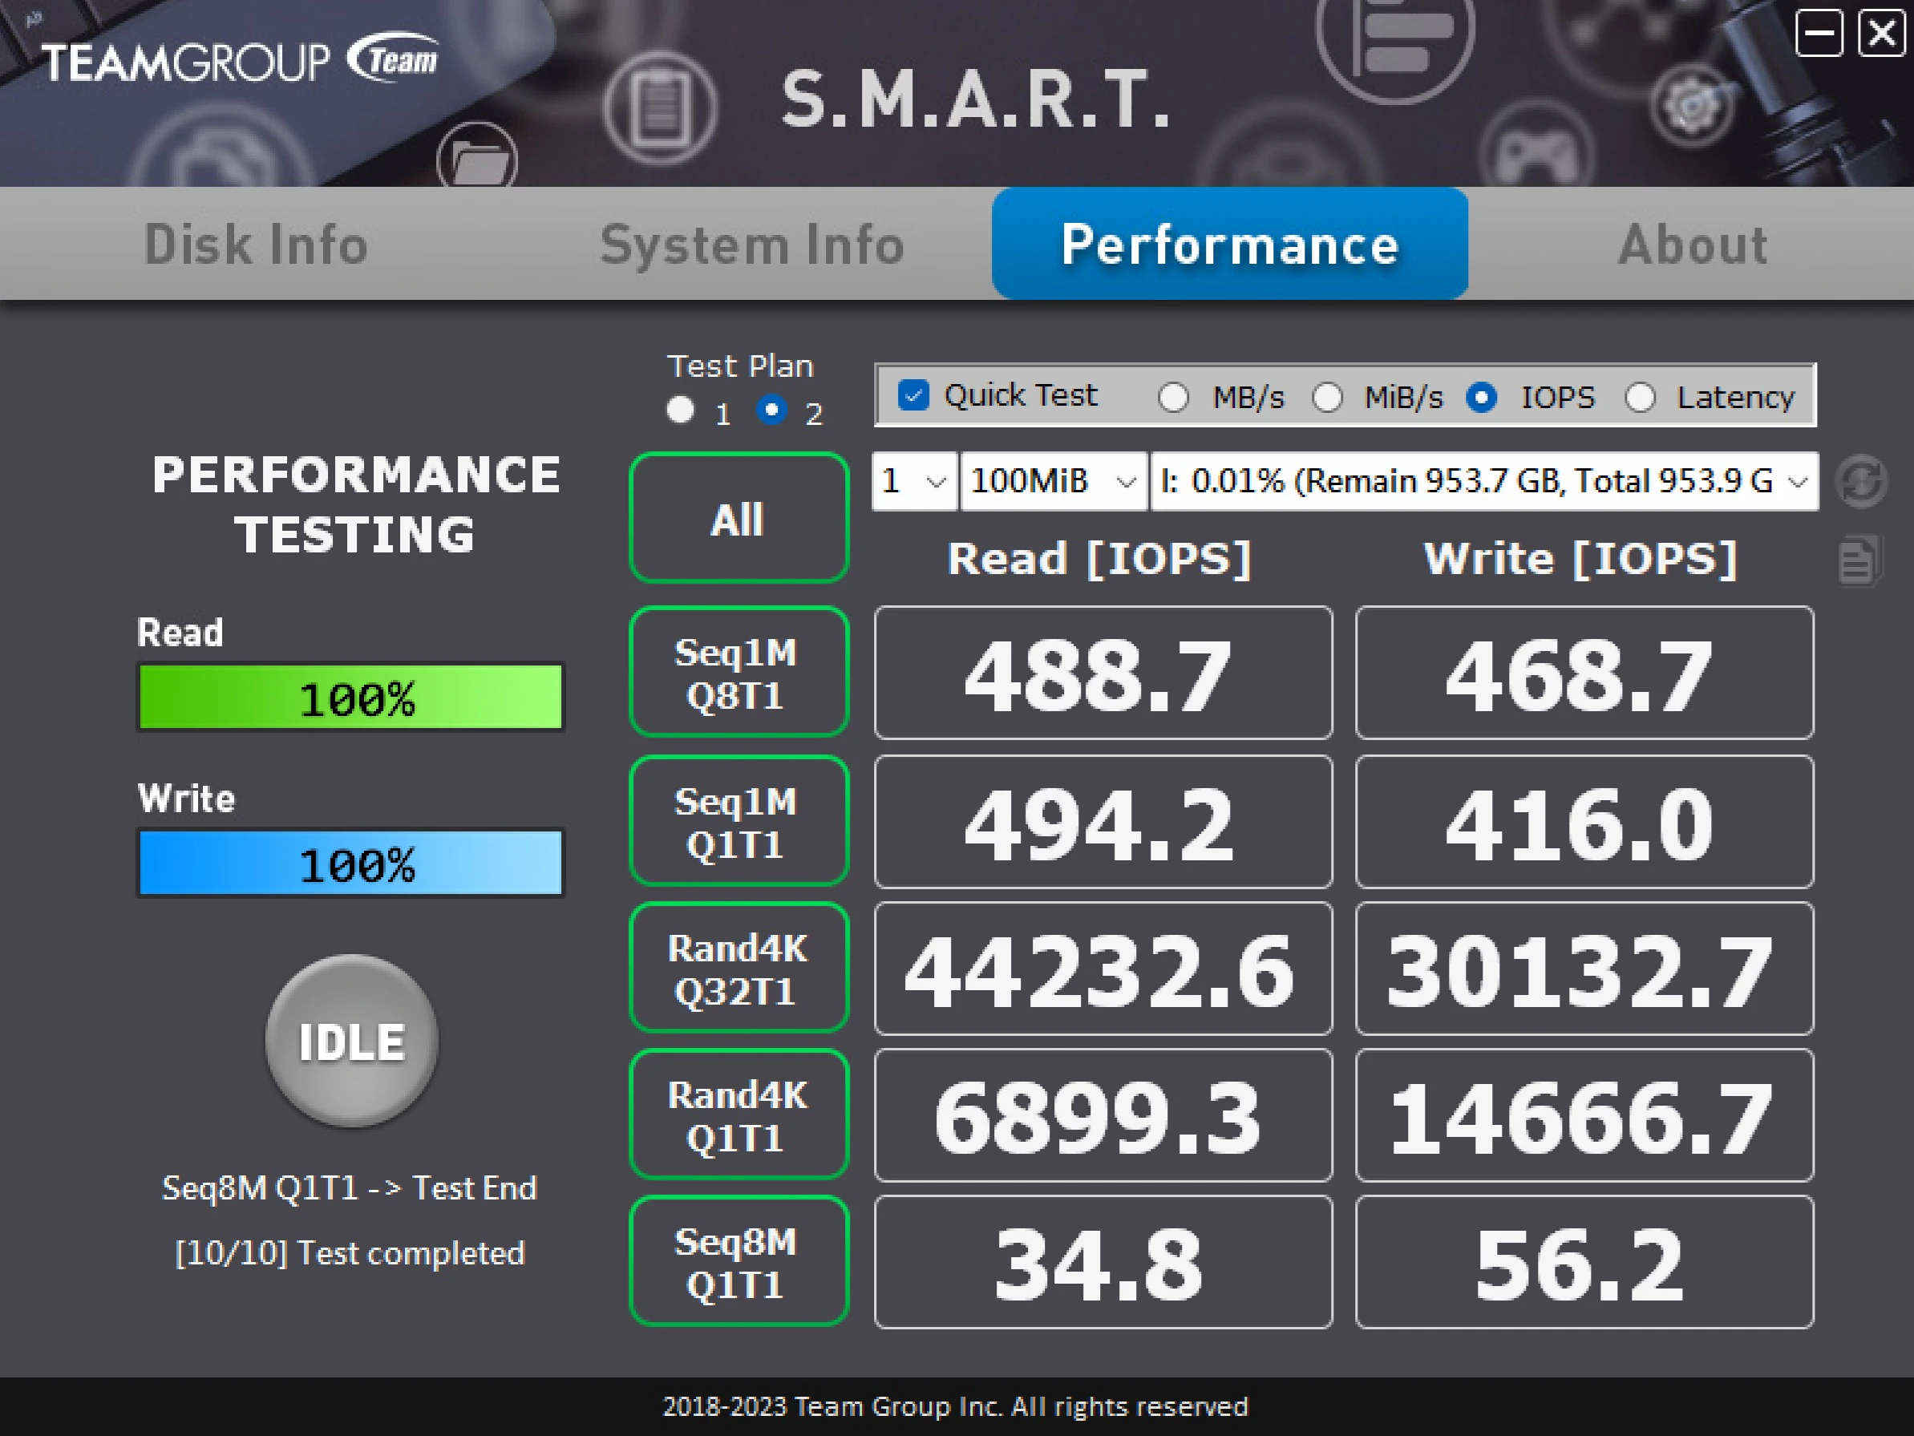Run the Seq1M Q1T1 benchmark
This screenshot has width=1914, height=1436.
pos(738,820)
